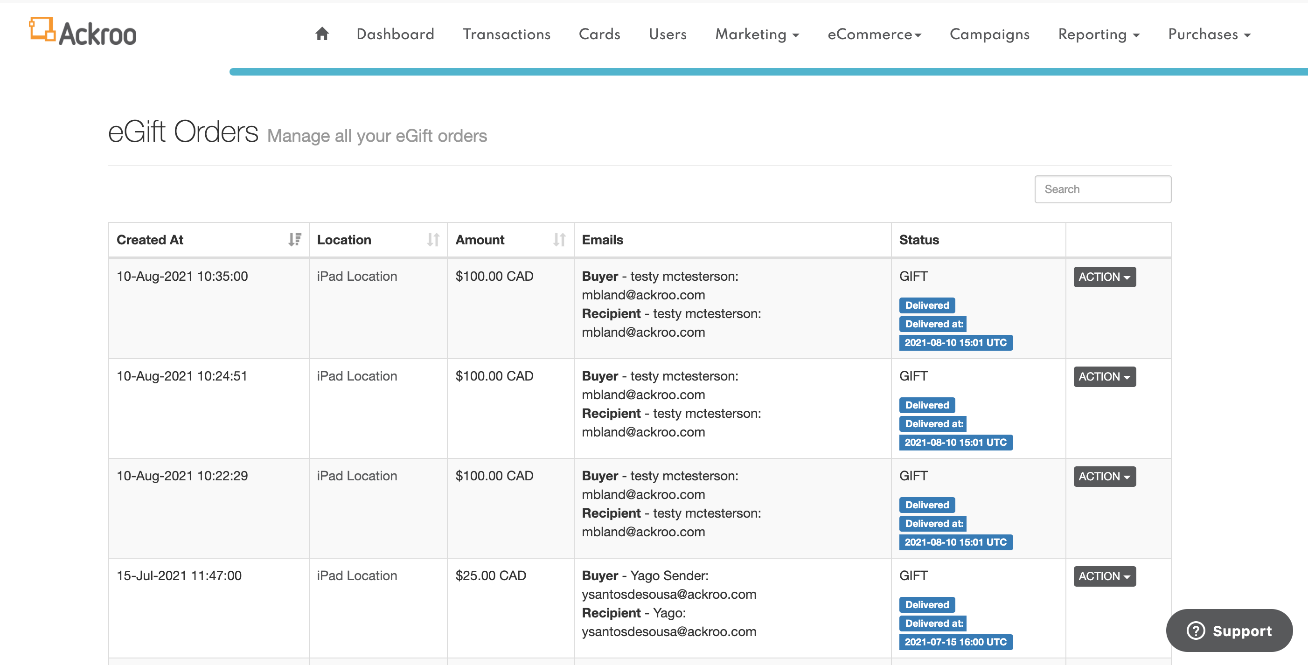Open the ACTION menu for the first eGift order
1308x665 pixels.
1104,277
